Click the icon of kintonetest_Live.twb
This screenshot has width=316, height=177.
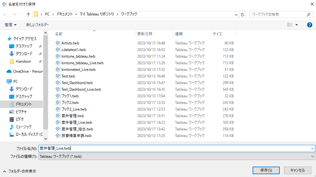point(58,70)
